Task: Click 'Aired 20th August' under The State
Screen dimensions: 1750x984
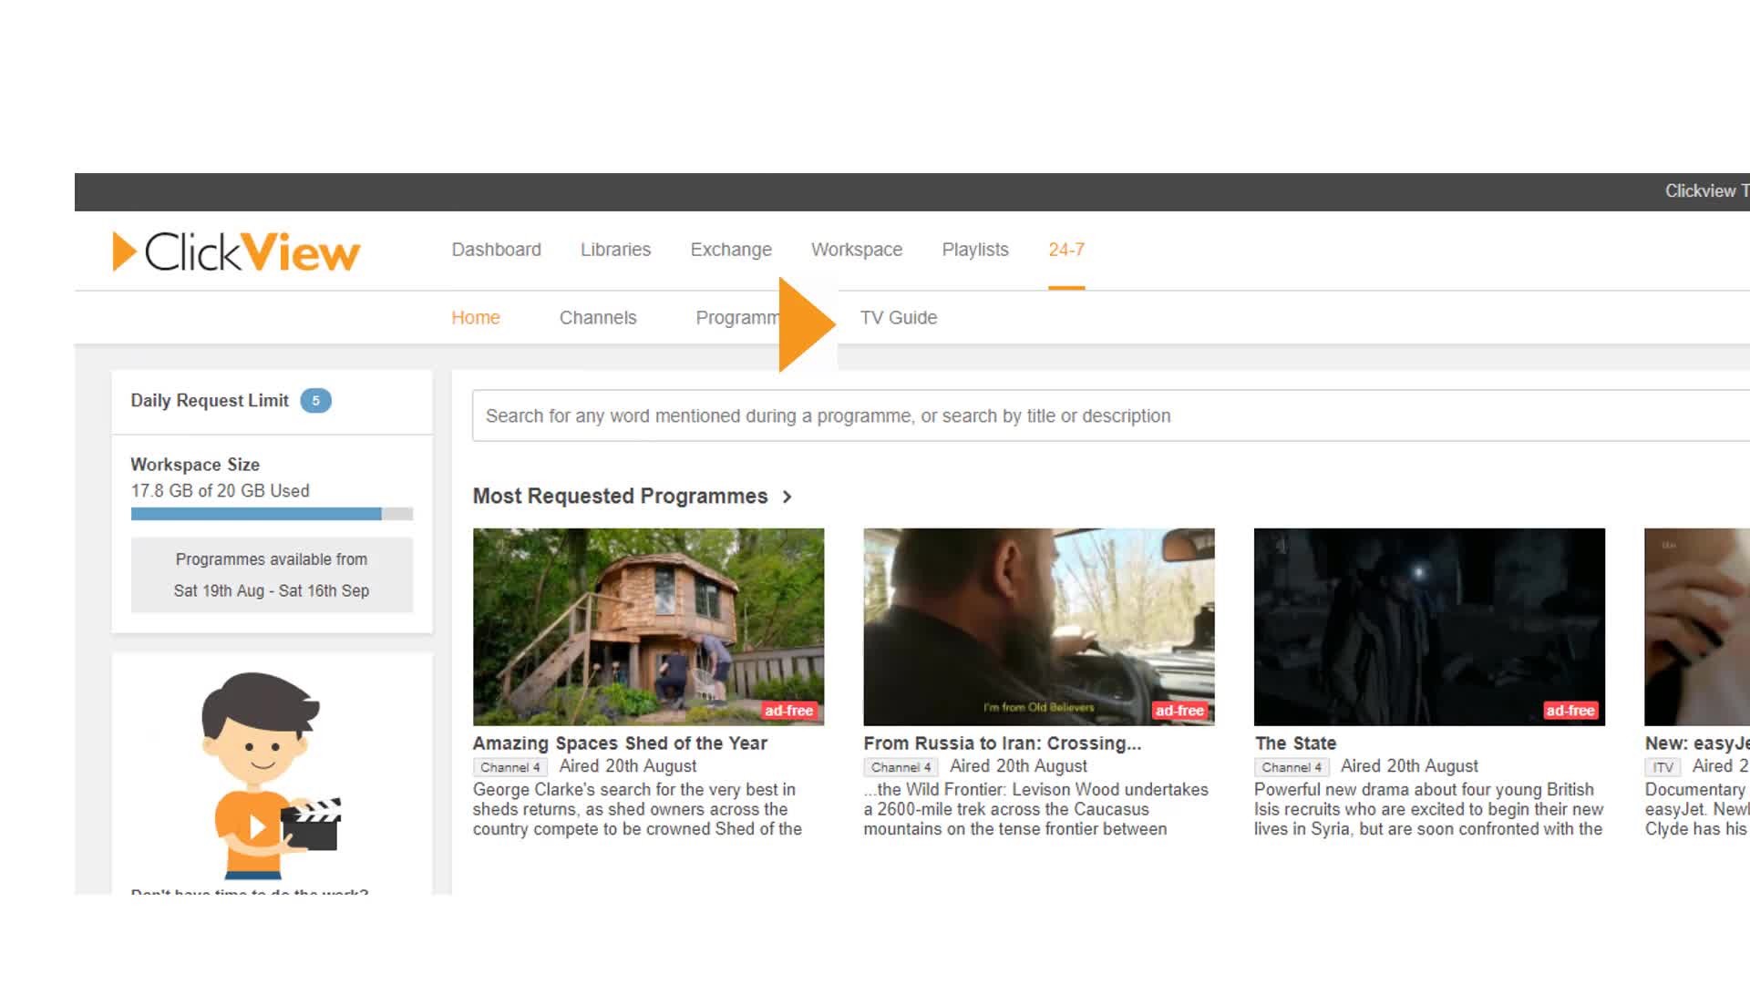Action: pos(1409,766)
